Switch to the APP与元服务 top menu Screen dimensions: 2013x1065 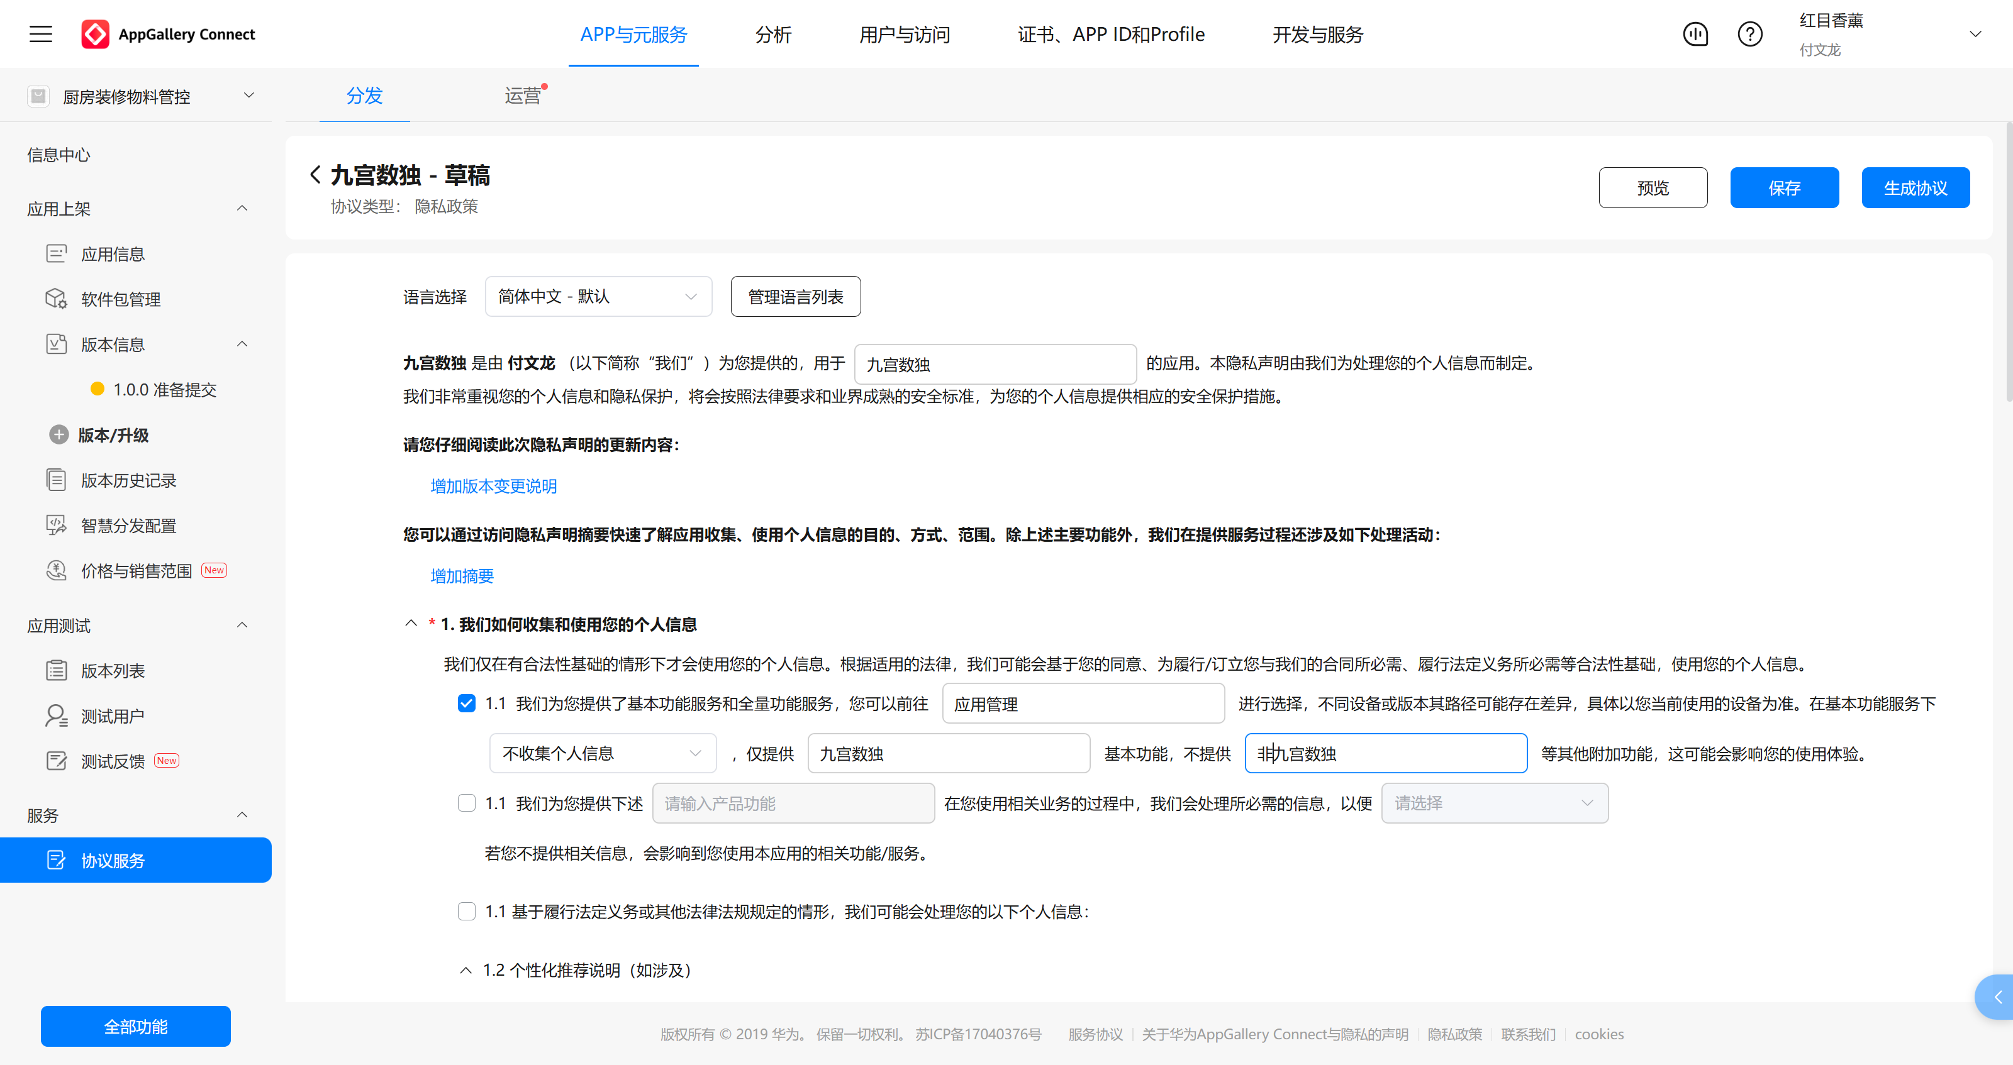(633, 33)
